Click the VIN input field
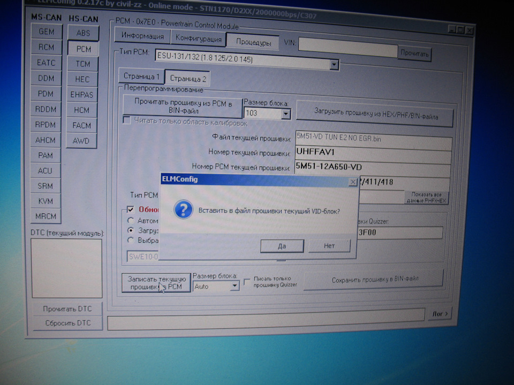This screenshot has height=385, width=514. pyautogui.click(x=347, y=48)
